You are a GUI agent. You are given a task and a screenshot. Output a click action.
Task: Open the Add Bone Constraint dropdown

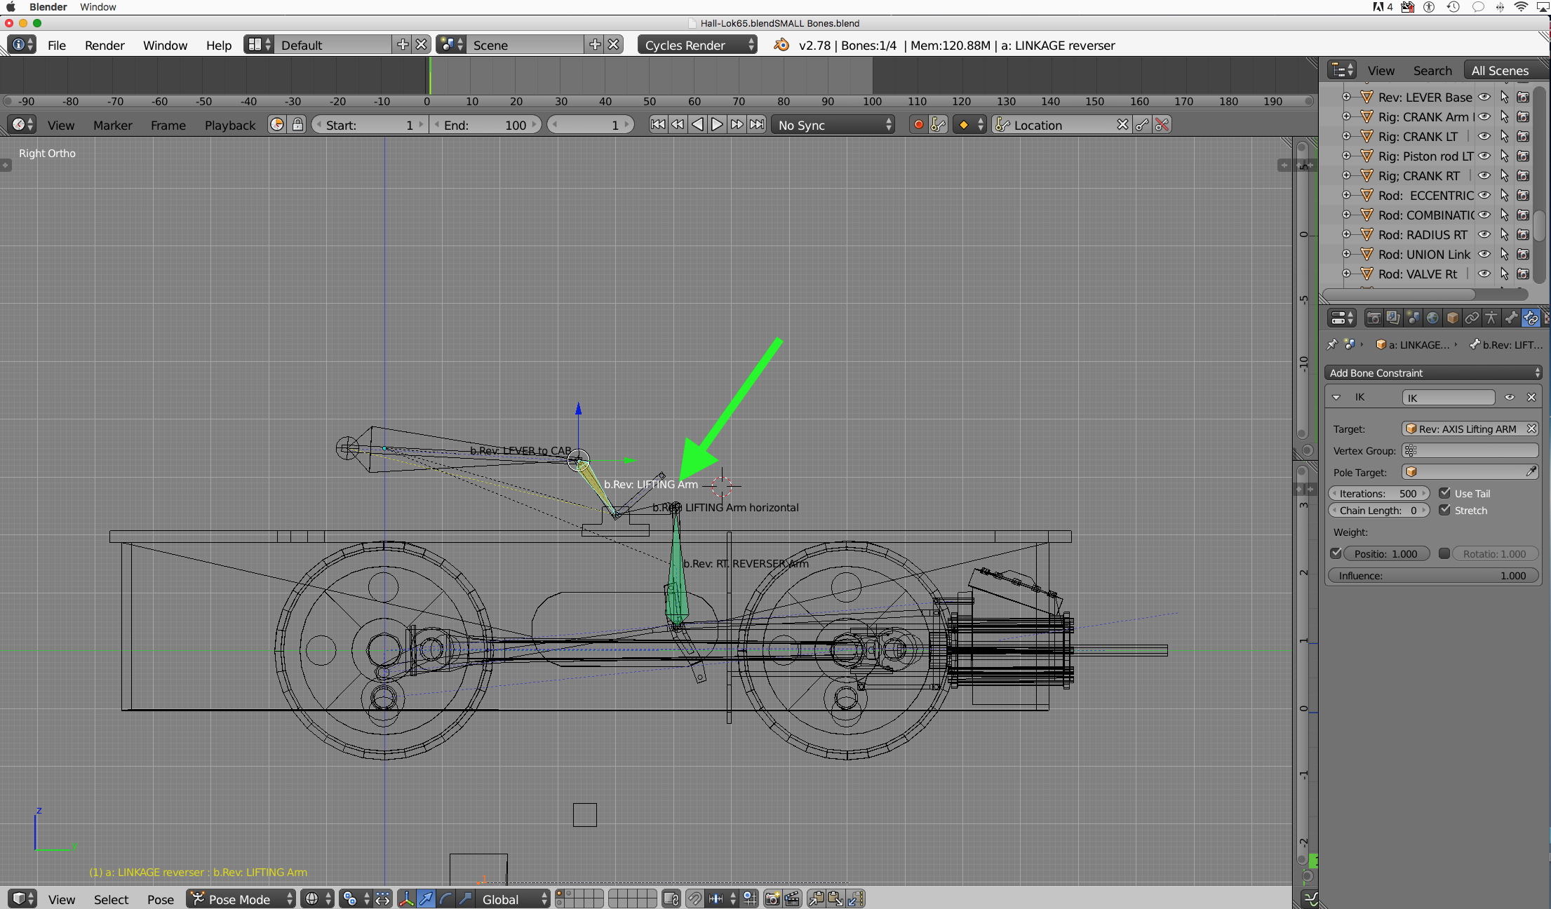(x=1433, y=373)
